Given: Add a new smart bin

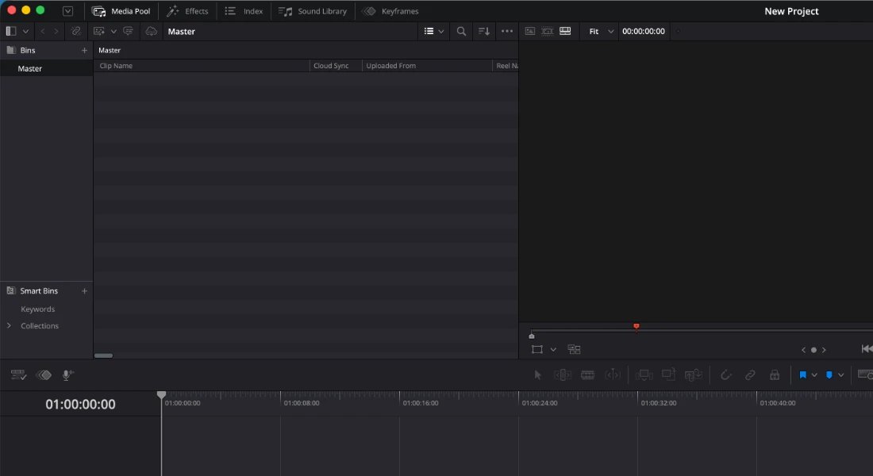Looking at the screenshot, I should (84, 290).
